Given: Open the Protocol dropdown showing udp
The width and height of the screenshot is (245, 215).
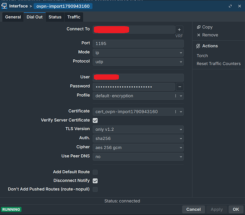Looking at the screenshot, I should coord(138,62).
